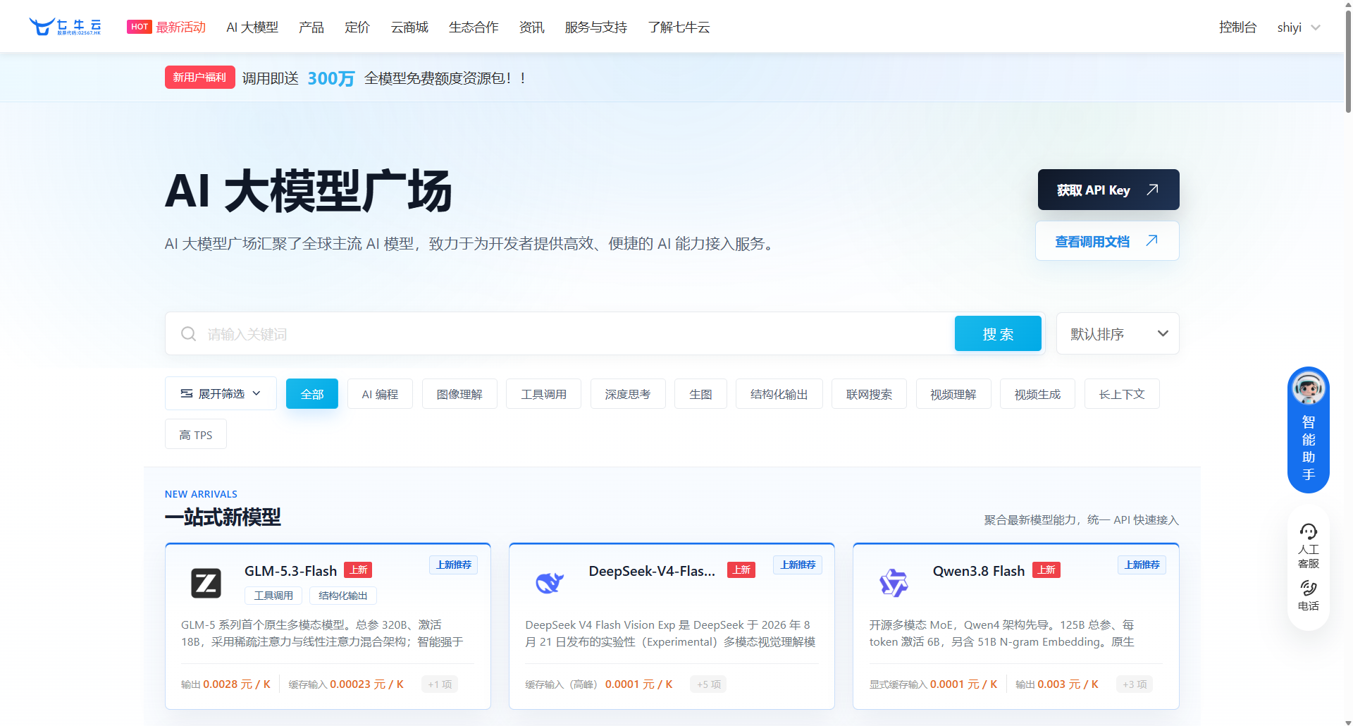Click the arrow icon on 查看调用文档

(x=1152, y=241)
